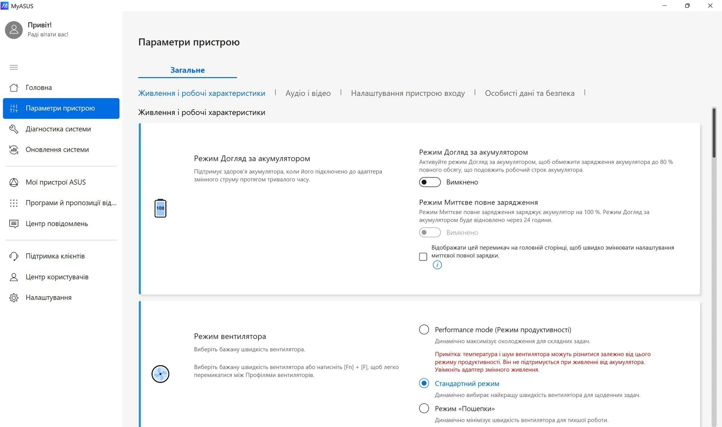Click the dots grid icon for Програми й пропозиції
This screenshot has width=722, height=427.
pos(14,203)
